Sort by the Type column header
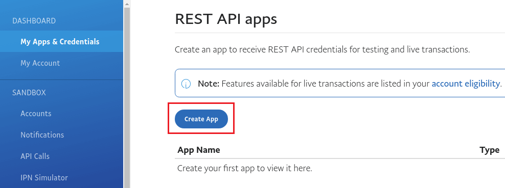Image resolution: width=505 pixels, height=188 pixels. [x=489, y=150]
